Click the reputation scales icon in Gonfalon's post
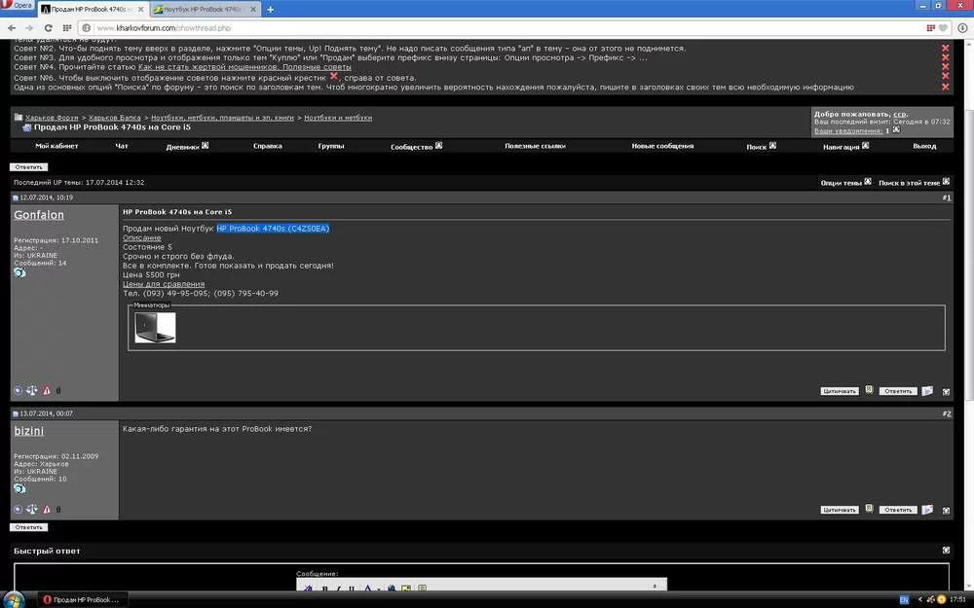Image resolution: width=974 pixels, height=608 pixels. pyautogui.click(x=32, y=390)
